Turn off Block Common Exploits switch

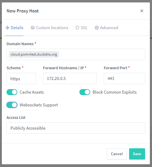tap(85, 92)
